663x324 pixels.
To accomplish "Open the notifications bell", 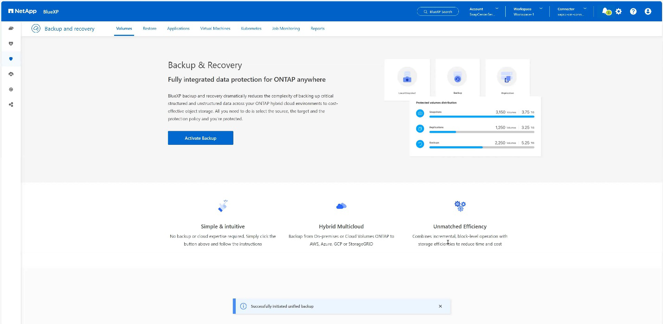I will click(605, 11).
